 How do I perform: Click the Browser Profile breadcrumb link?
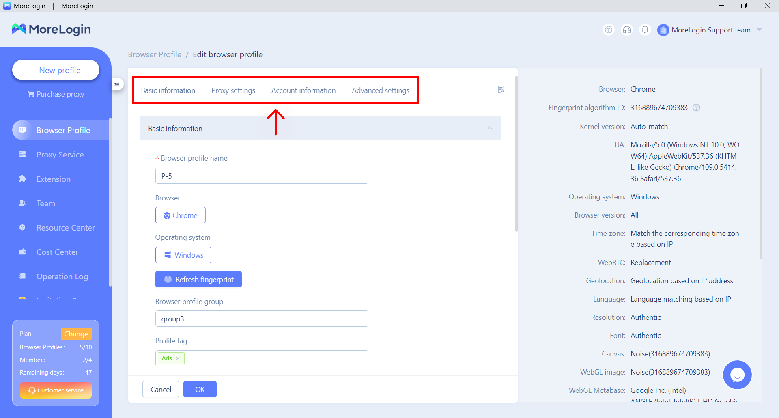155,54
